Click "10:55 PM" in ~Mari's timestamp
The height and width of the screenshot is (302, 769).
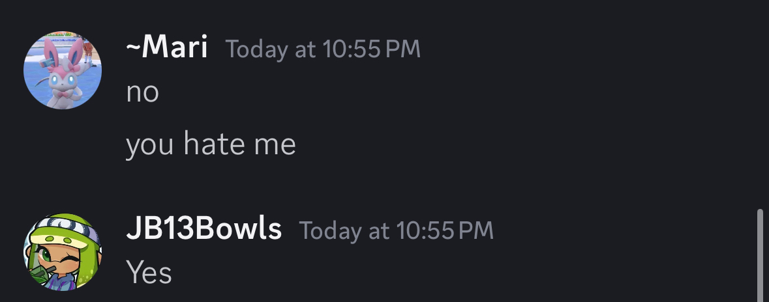point(370,49)
